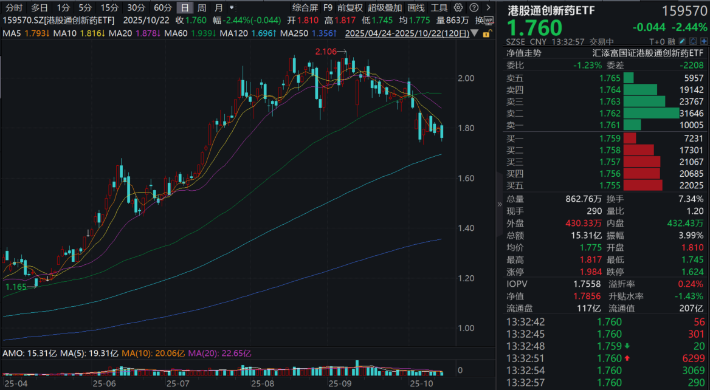Select the 周 weekly period tab
Image resolution: width=710 pixels, height=390 pixels.
click(202, 8)
